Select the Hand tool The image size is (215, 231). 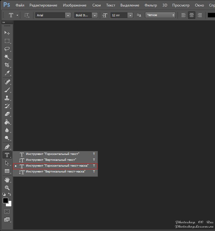[x=7, y=180]
